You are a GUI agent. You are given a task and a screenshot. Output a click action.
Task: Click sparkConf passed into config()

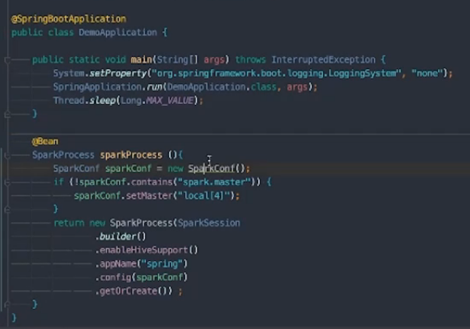click(x=160, y=277)
